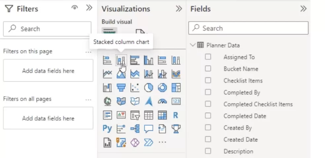Insert the ArcGIS Maps visual
325x158 pixels.
tap(121, 142)
